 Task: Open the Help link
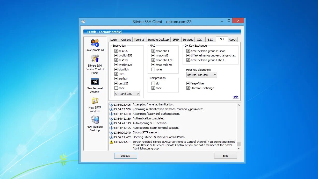pyautogui.click(x=236, y=97)
